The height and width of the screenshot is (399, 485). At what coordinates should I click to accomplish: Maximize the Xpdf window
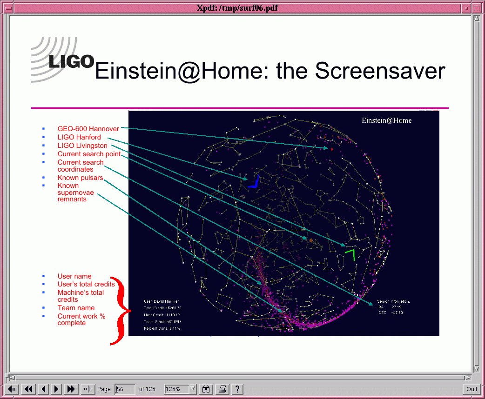point(477,8)
